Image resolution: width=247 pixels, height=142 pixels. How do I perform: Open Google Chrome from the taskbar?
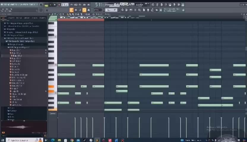72,140
